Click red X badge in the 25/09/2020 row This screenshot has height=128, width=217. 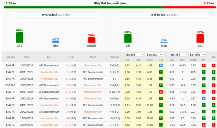[214, 125]
